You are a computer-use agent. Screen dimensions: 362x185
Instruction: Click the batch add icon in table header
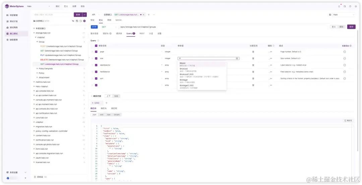[351, 46]
